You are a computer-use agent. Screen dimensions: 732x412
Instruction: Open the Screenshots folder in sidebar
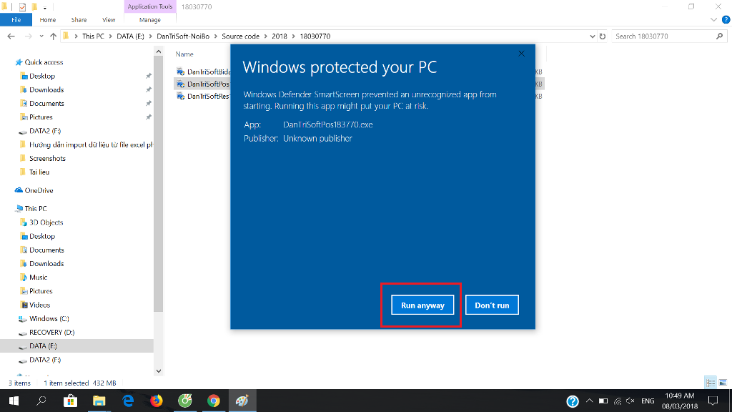pyautogui.click(x=47, y=158)
